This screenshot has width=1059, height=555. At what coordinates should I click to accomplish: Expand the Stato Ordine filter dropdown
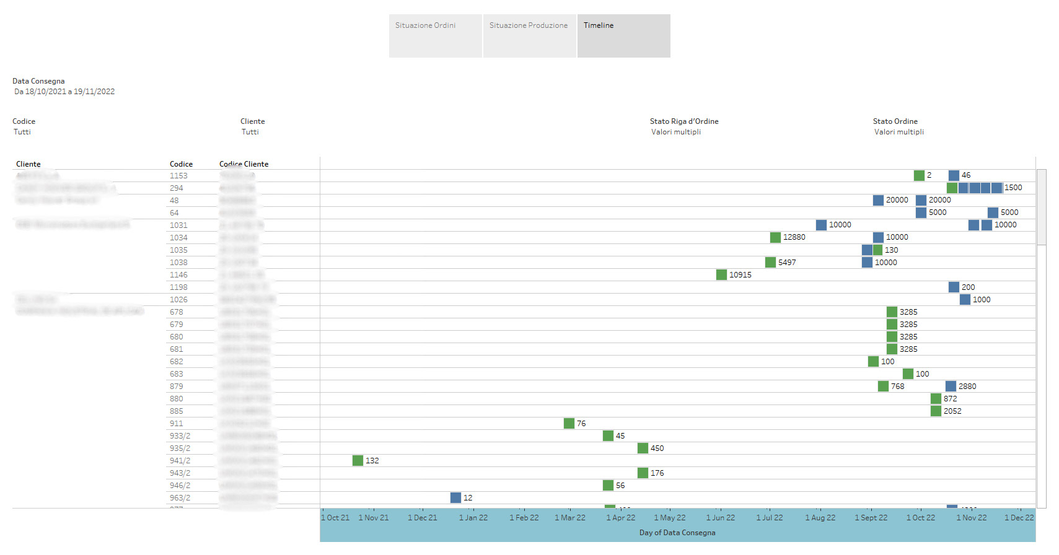[x=899, y=132]
